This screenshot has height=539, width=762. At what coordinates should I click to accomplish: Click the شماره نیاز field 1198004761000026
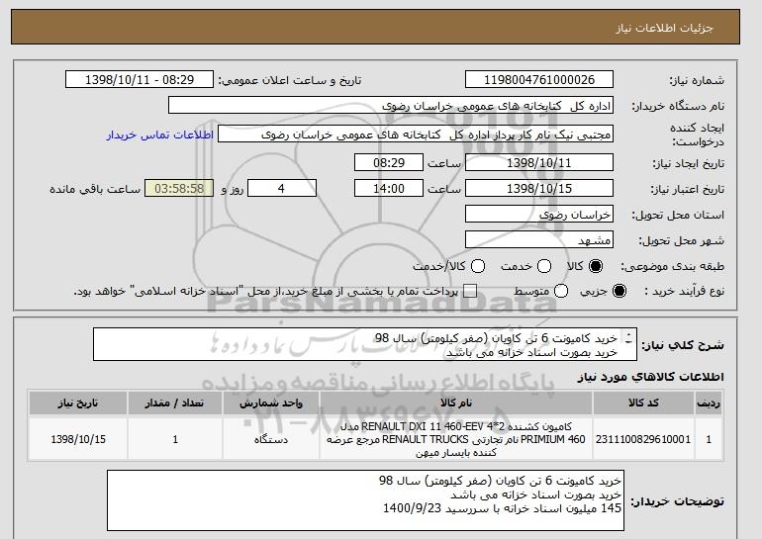point(539,80)
